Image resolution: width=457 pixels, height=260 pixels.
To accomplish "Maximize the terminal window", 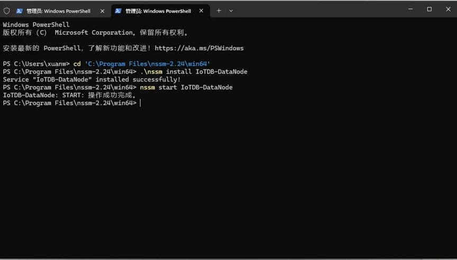I will (x=429, y=10).
